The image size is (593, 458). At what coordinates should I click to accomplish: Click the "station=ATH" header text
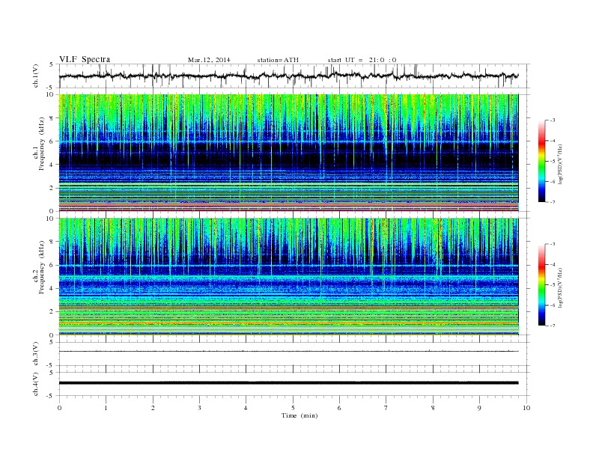point(278,60)
